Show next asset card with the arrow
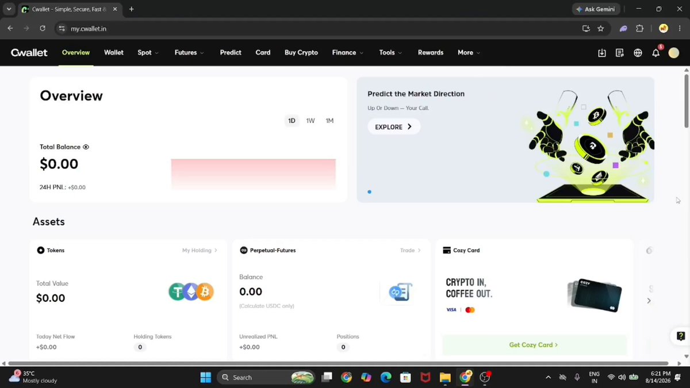 [x=649, y=301]
